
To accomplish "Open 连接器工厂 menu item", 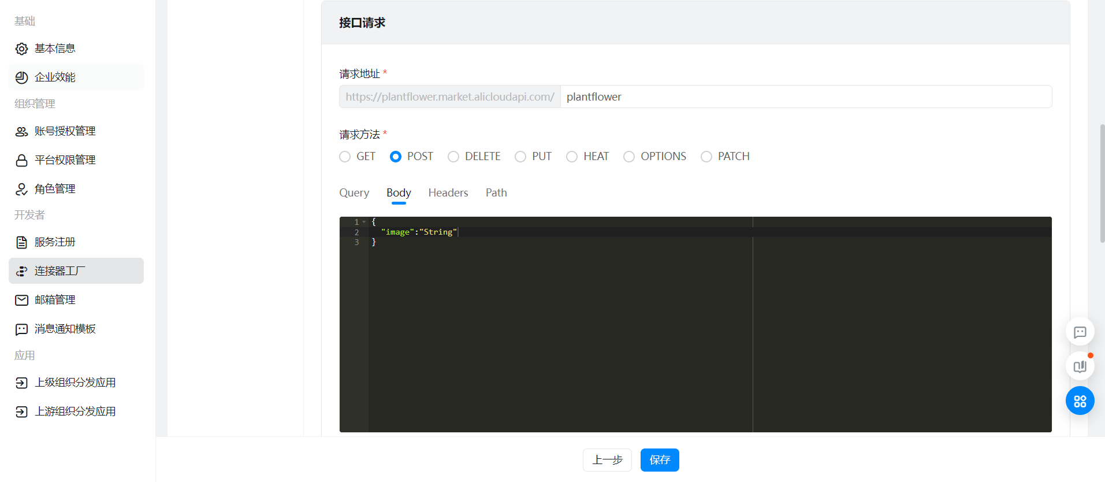I will tap(76, 271).
